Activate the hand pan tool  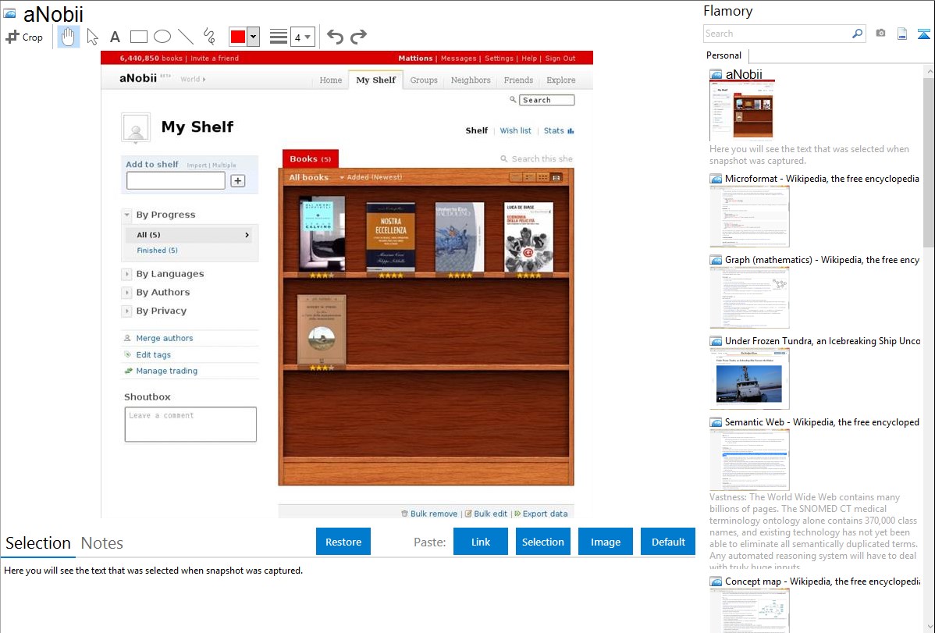click(x=68, y=37)
